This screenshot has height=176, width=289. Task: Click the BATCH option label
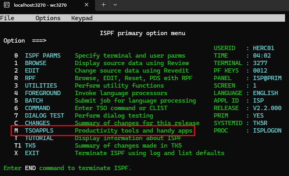pyautogui.click(x=34, y=101)
